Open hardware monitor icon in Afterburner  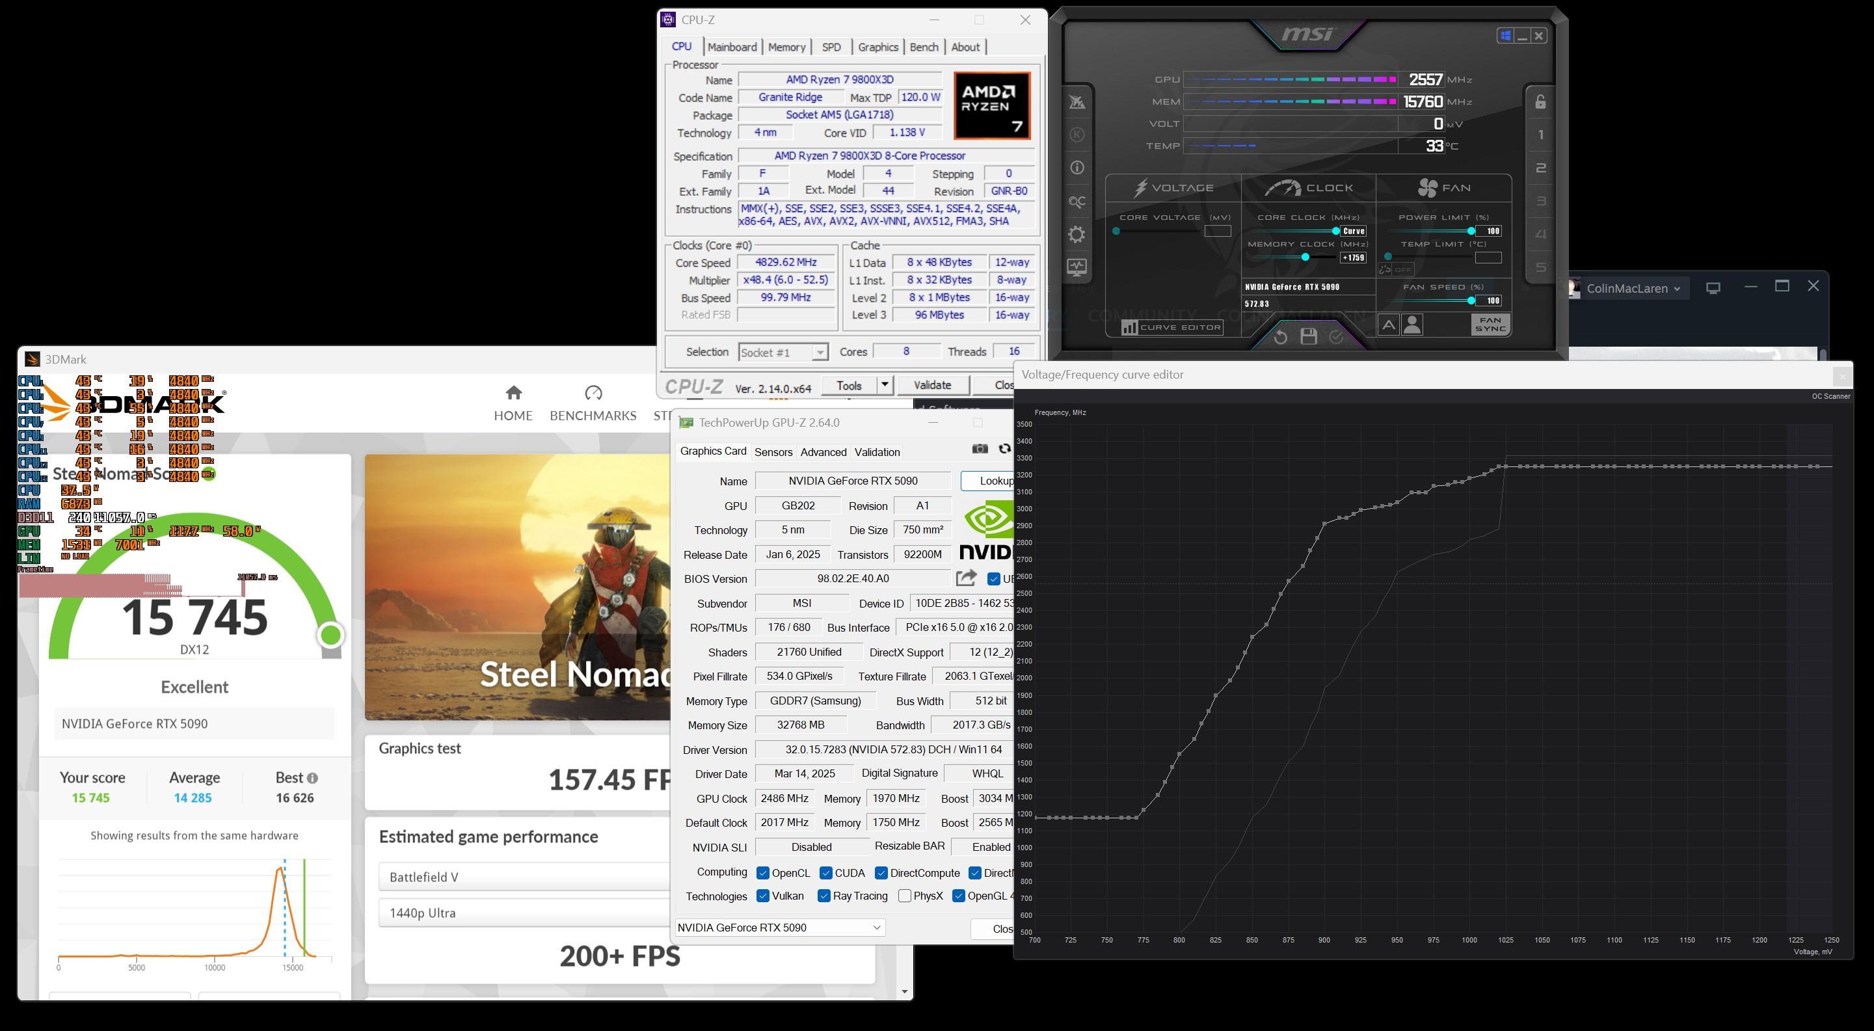tap(1077, 267)
